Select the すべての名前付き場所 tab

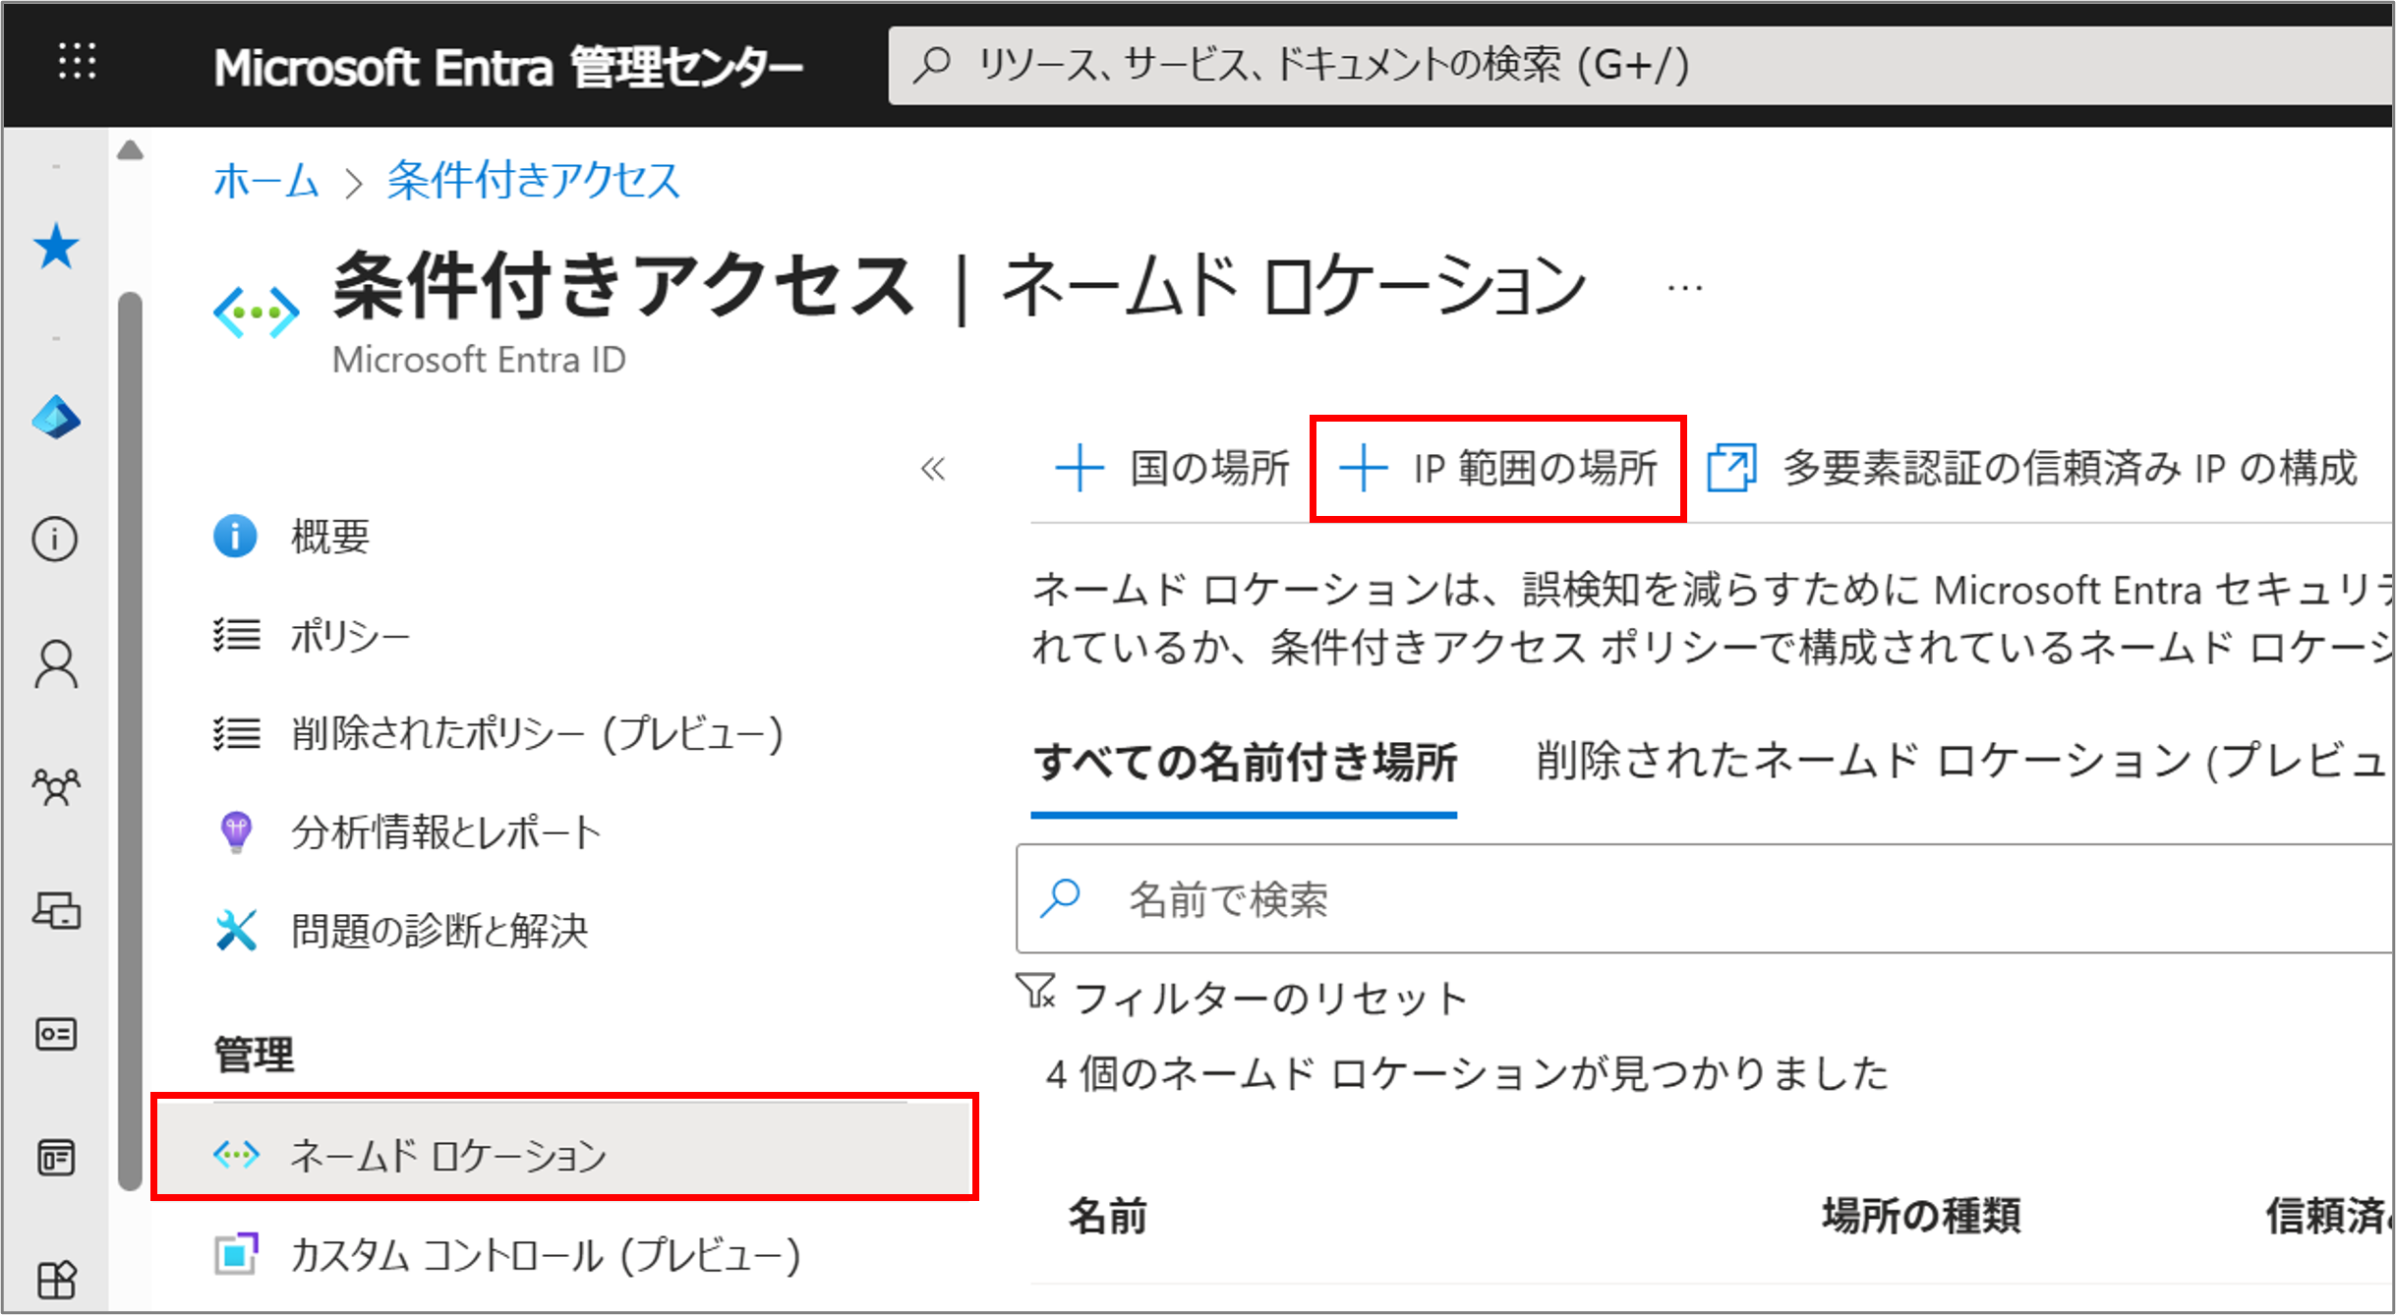(1244, 764)
